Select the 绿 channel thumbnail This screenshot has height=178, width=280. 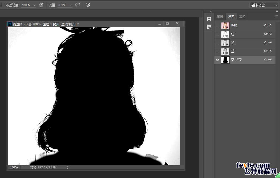[x=225, y=42]
